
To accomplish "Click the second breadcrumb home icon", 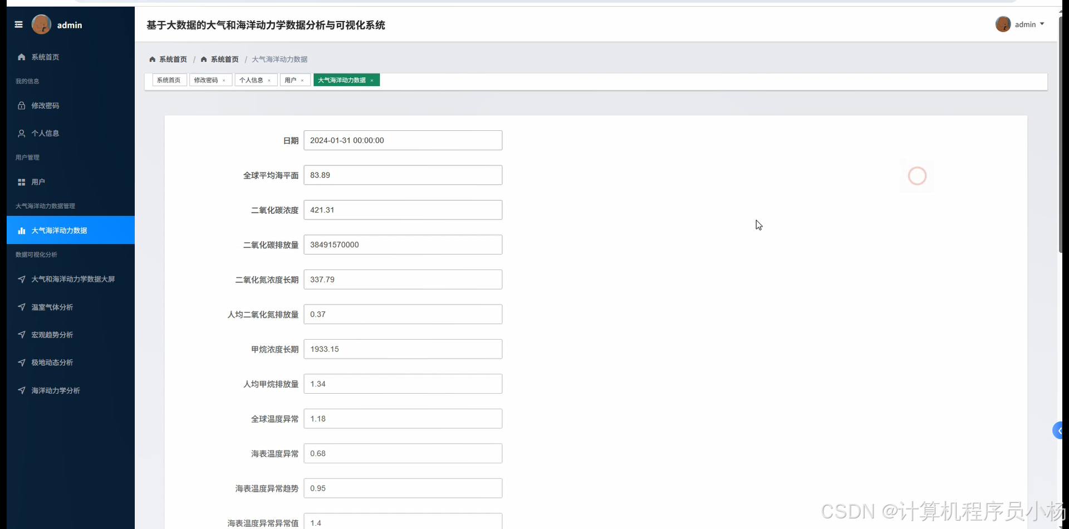I will [x=204, y=59].
